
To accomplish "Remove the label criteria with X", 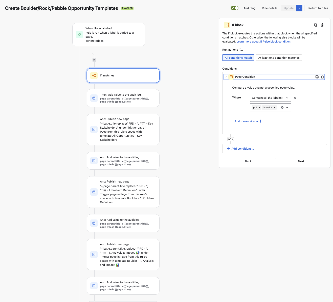I will pos(295,98).
